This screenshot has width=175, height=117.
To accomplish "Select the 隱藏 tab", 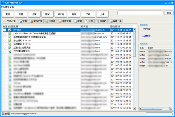I will [78, 21].
